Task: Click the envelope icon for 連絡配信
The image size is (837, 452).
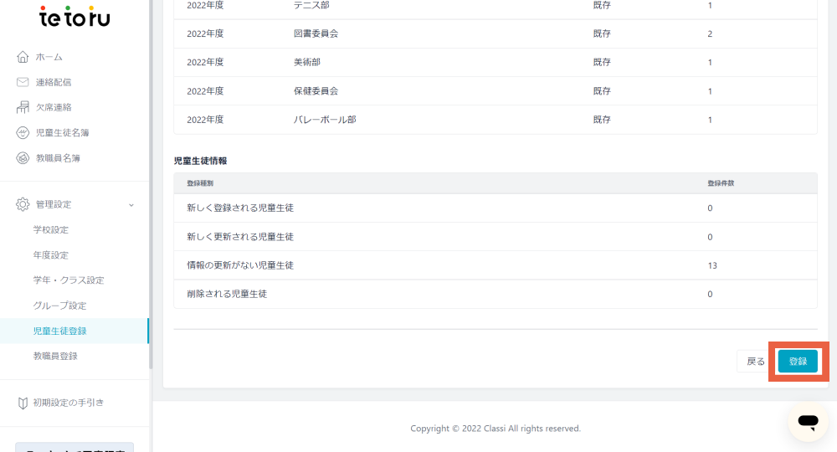Action: tap(23, 82)
